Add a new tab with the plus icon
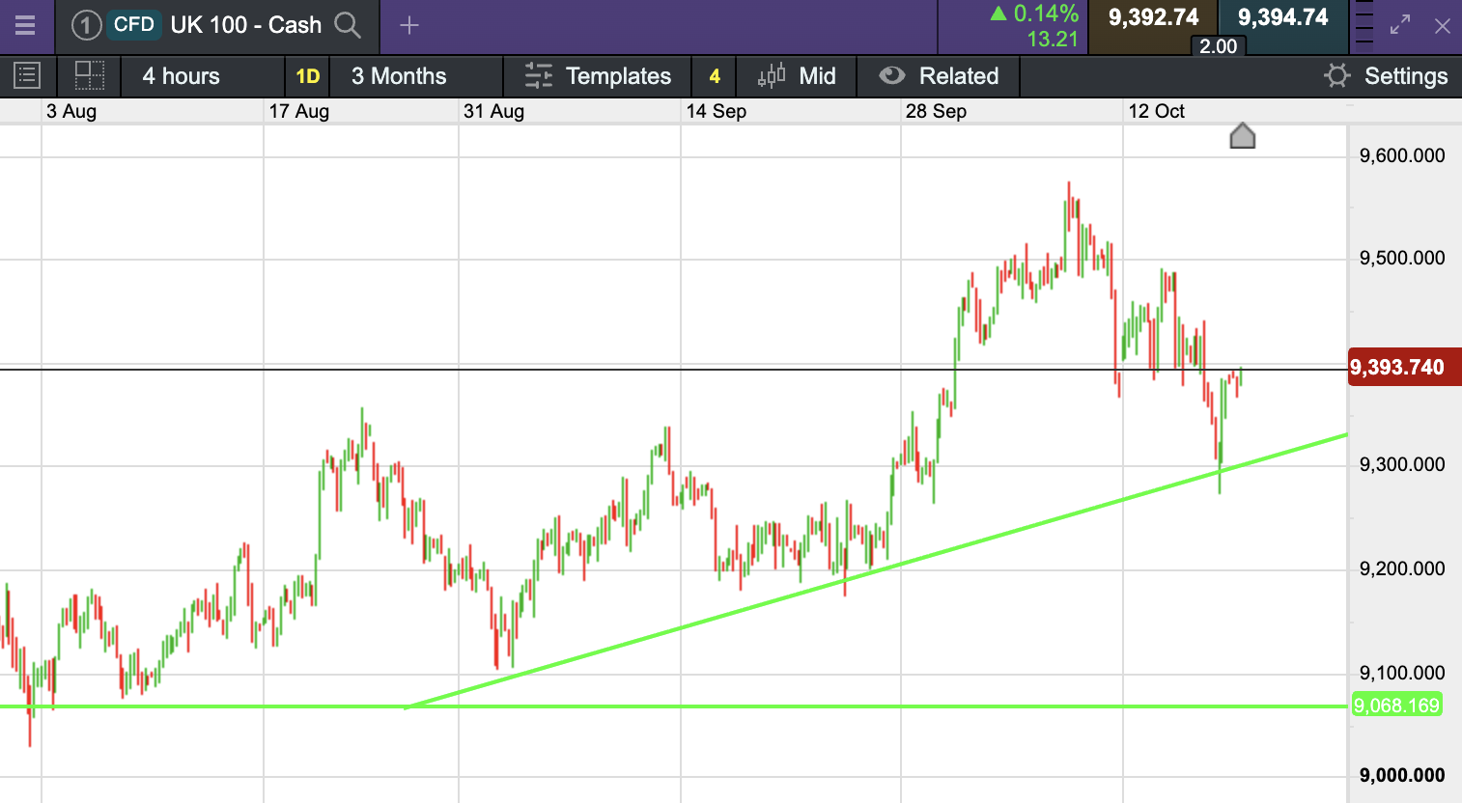This screenshot has width=1462, height=803. 409,25
